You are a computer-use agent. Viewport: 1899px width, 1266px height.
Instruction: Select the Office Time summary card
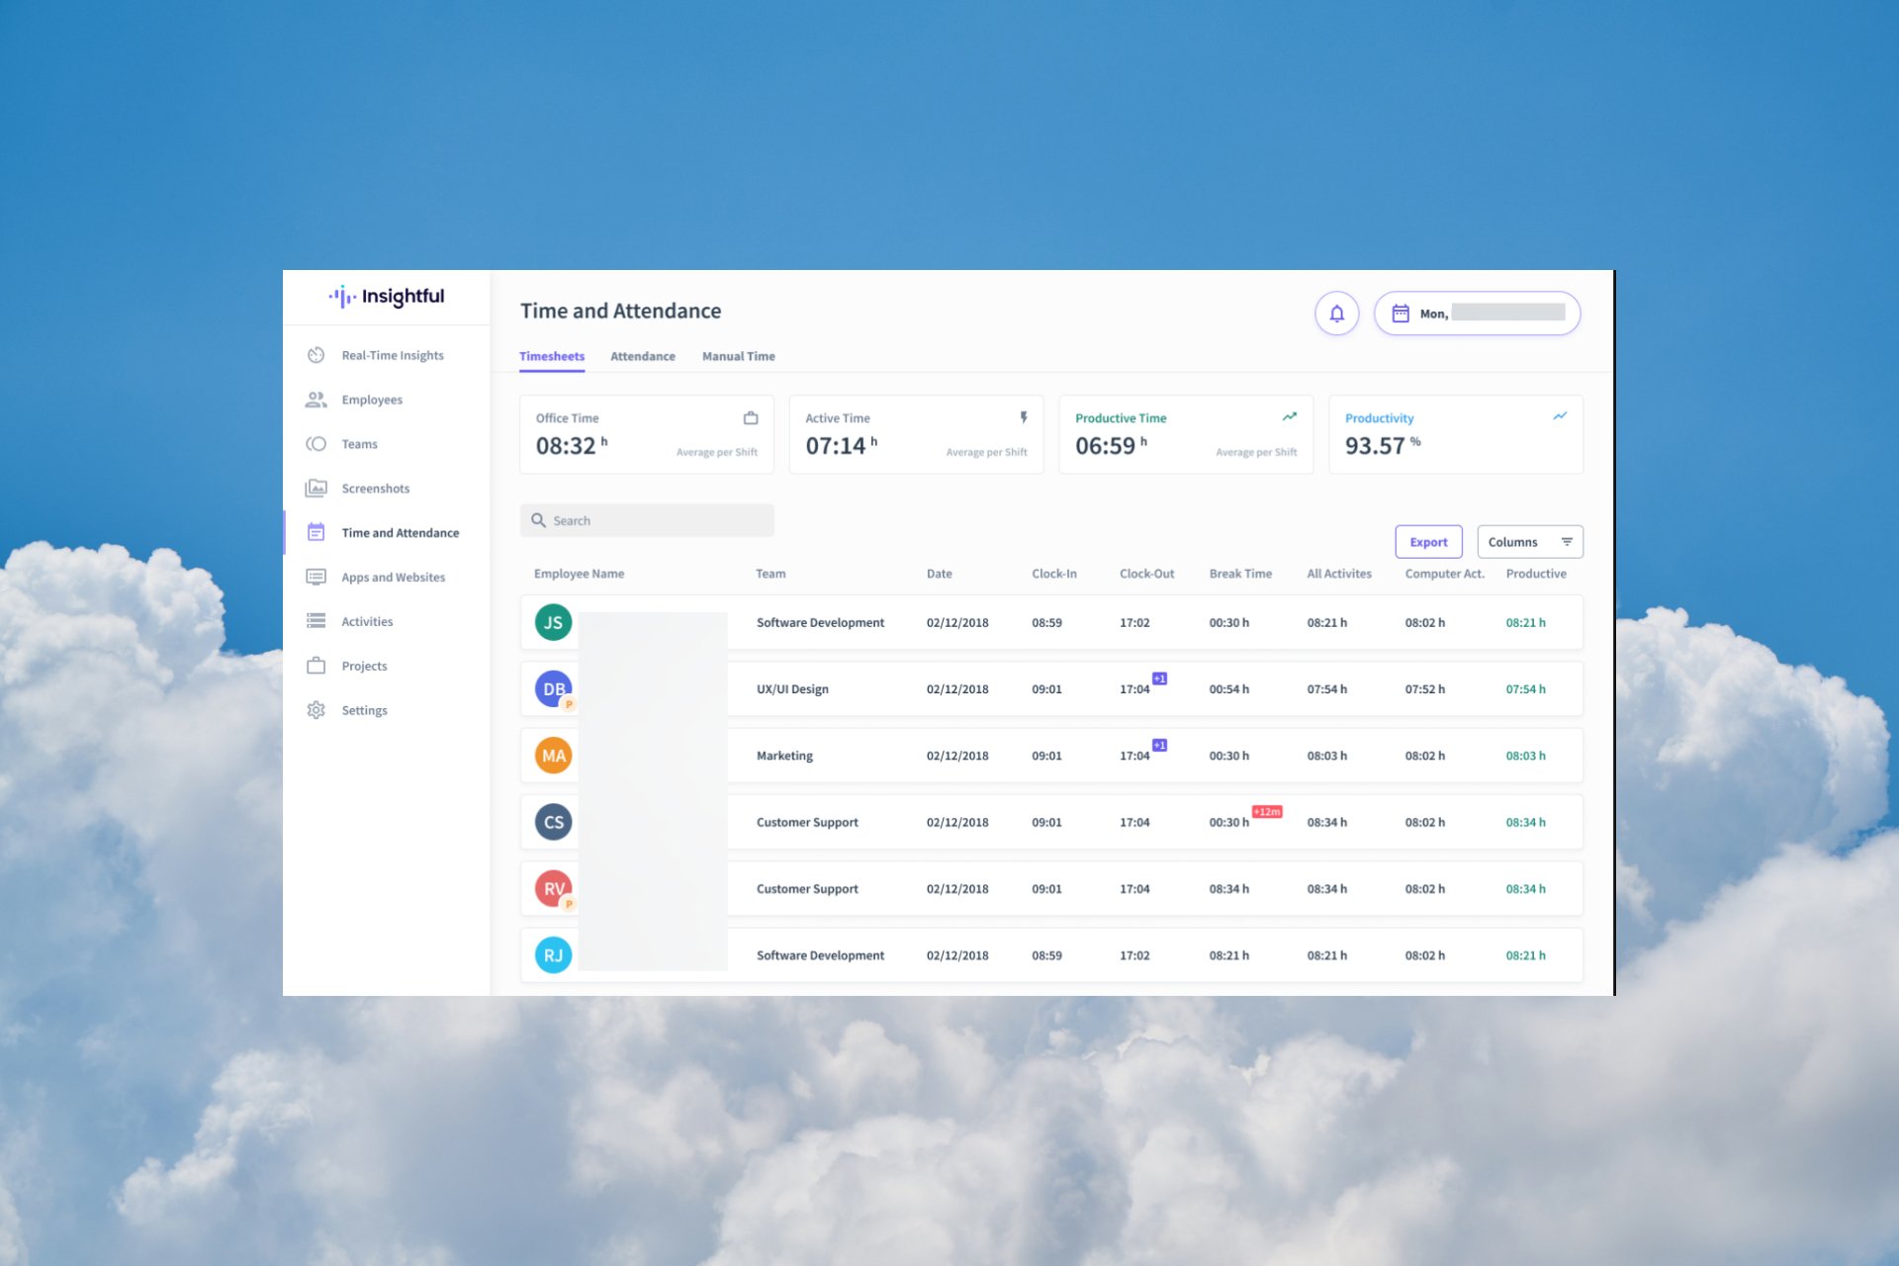coord(647,434)
